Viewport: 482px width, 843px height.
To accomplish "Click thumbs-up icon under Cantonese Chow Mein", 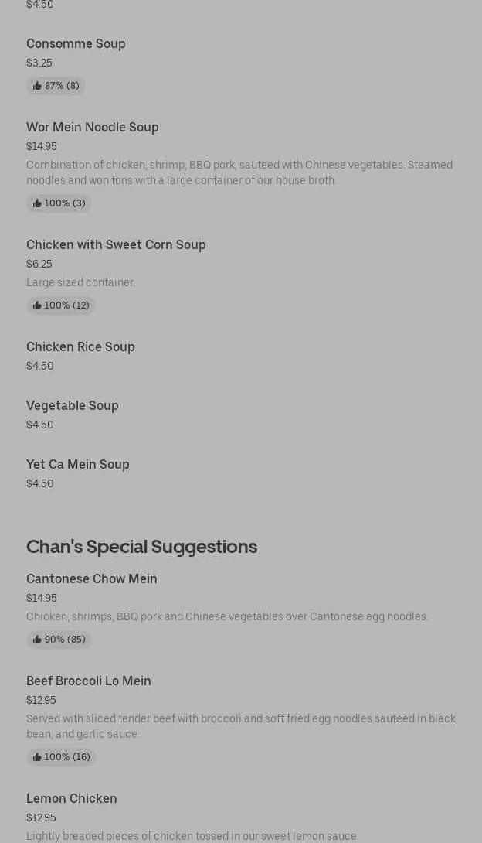I will (x=37, y=640).
